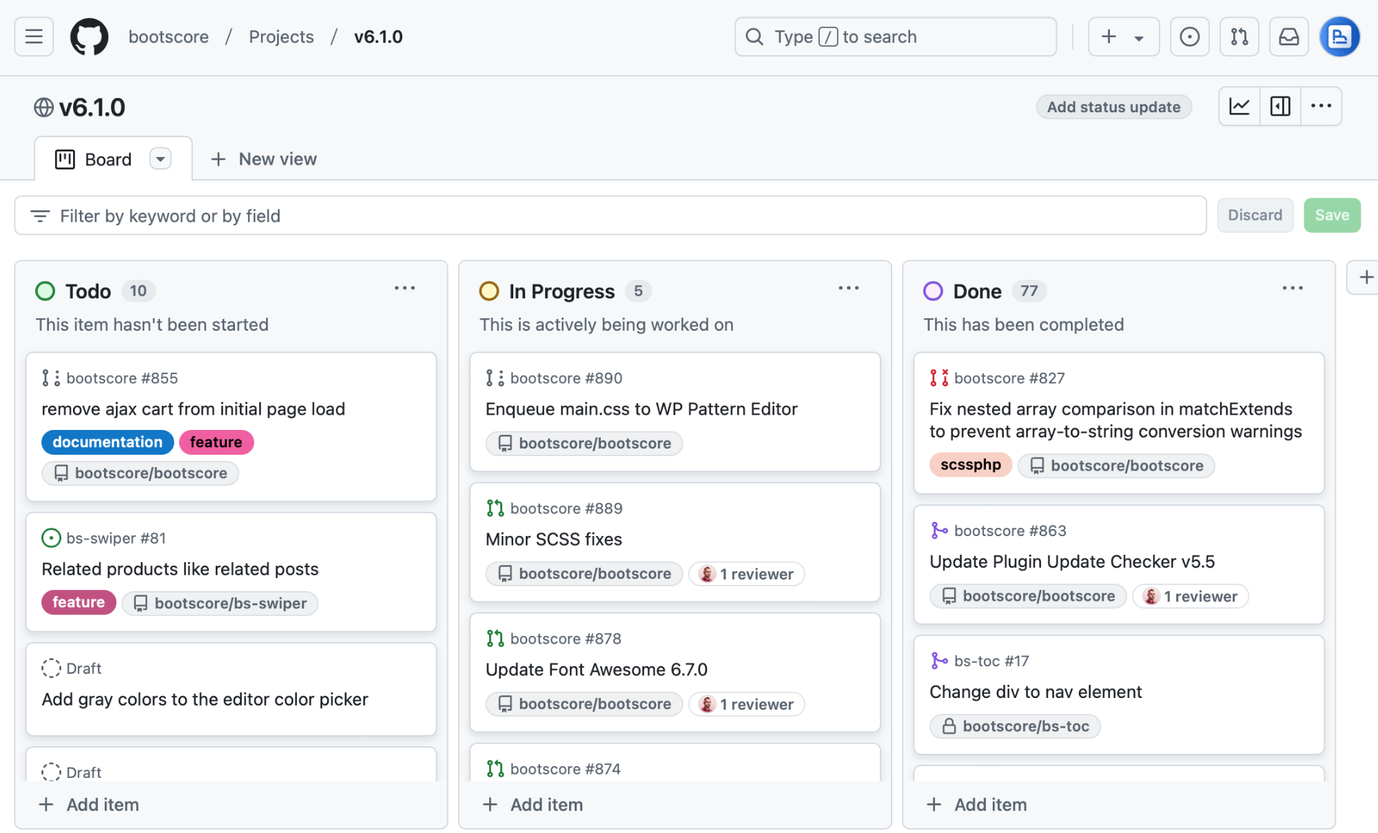Open the create new plus menu

pyautogui.click(x=1123, y=37)
